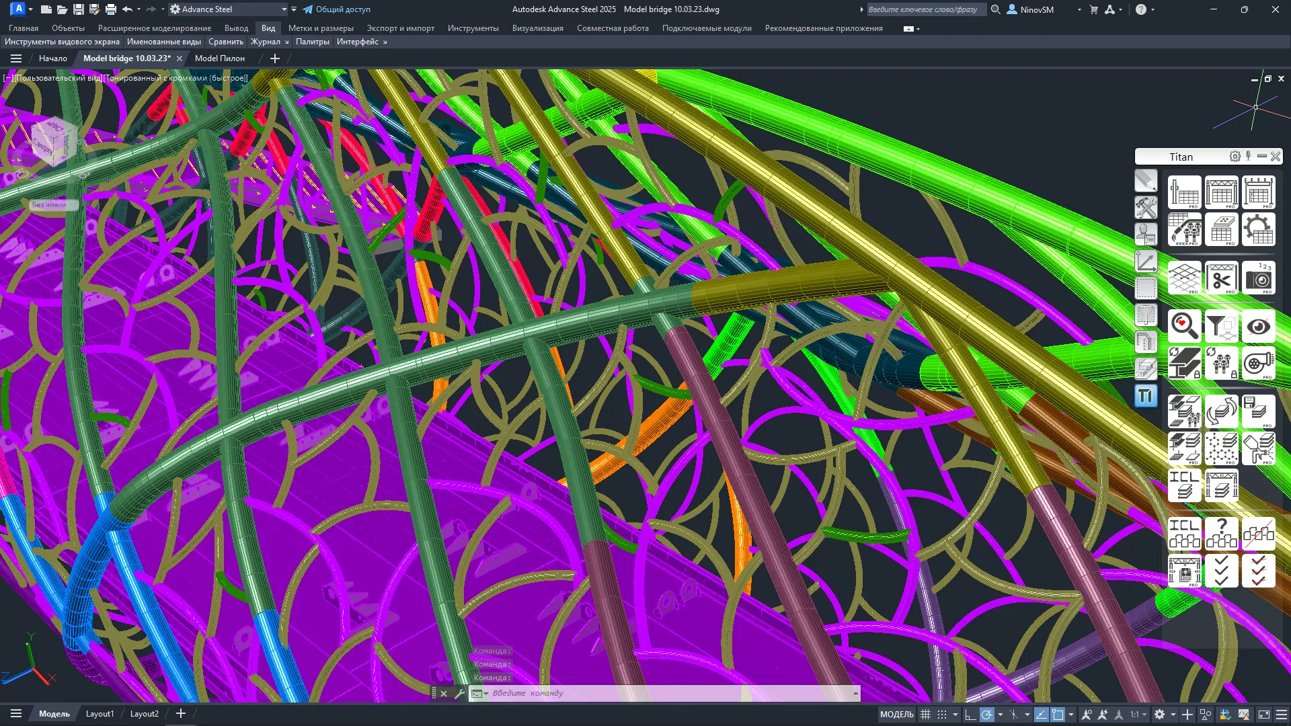Open annotation scale 1:1 dropdown

(1138, 714)
